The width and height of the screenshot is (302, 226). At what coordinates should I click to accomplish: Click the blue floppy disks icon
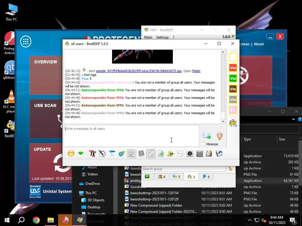pyautogui.click(x=219, y=154)
